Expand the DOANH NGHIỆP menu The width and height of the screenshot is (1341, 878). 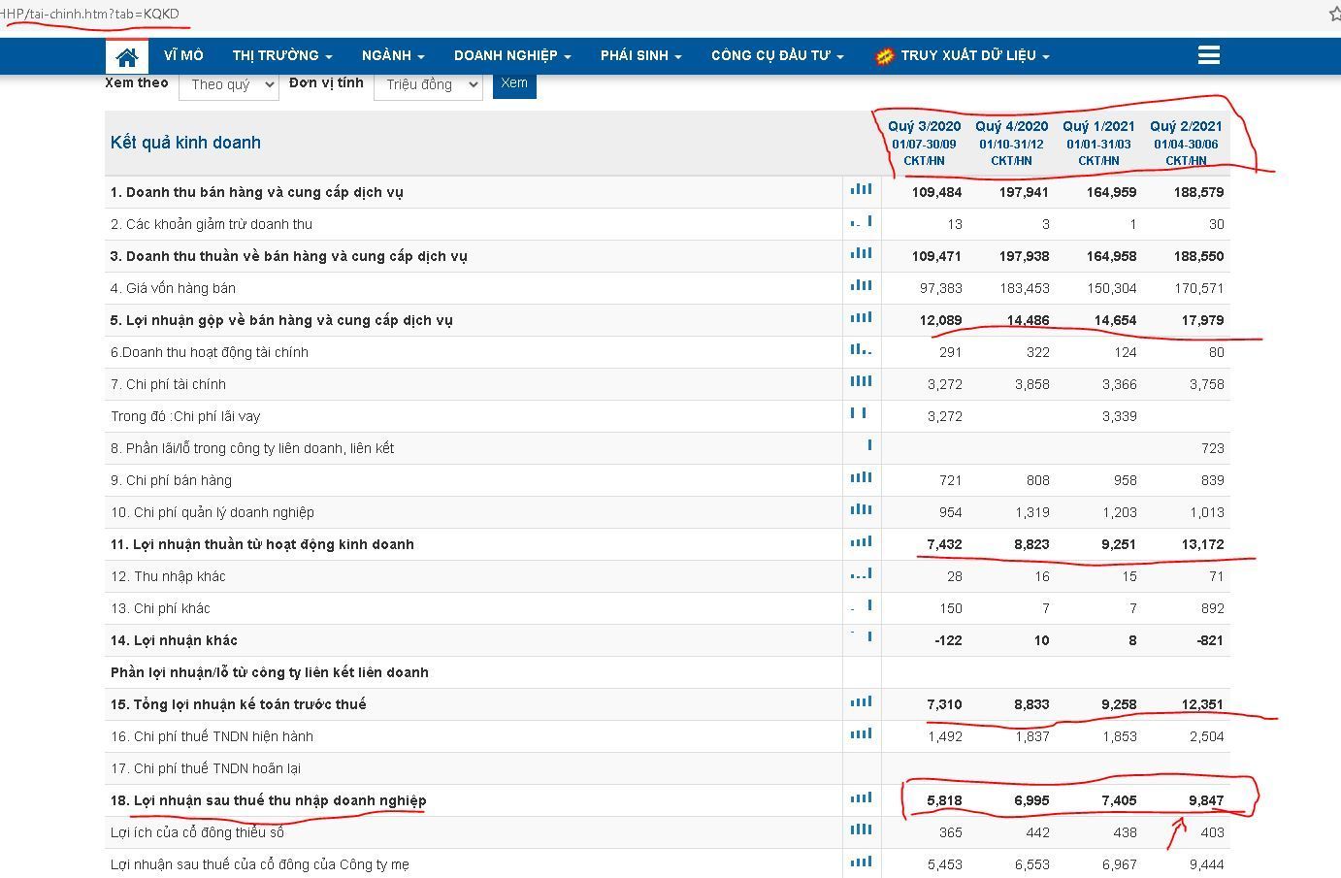512,55
